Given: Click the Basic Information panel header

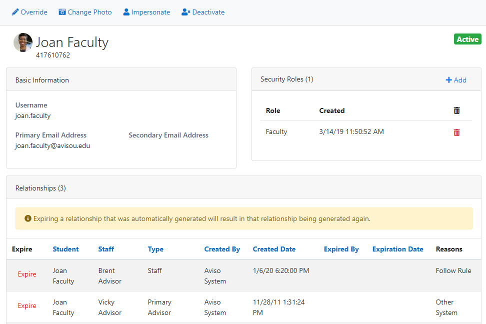Looking at the screenshot, I should coord(121,79).
